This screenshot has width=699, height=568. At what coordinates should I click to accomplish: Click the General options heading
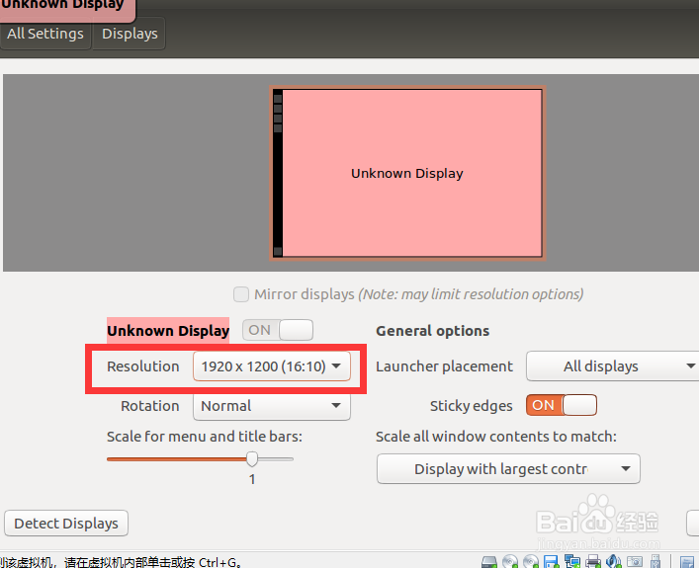coord(432,331)
